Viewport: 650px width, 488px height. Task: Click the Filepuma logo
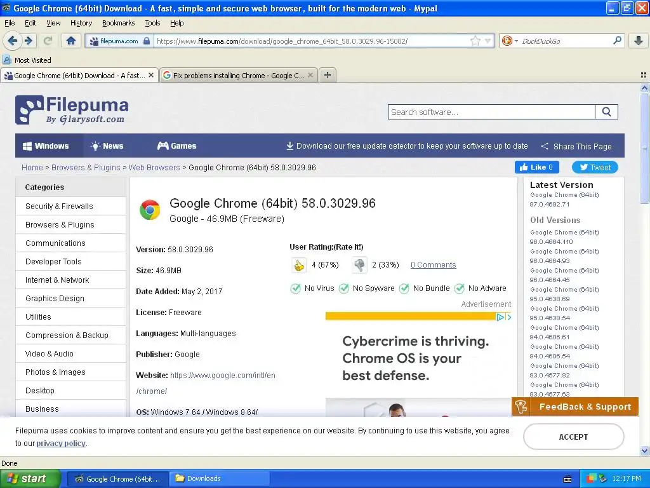(72, 109)
